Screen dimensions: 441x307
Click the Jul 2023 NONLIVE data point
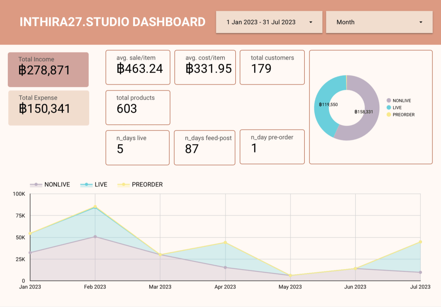coord(420,272)
